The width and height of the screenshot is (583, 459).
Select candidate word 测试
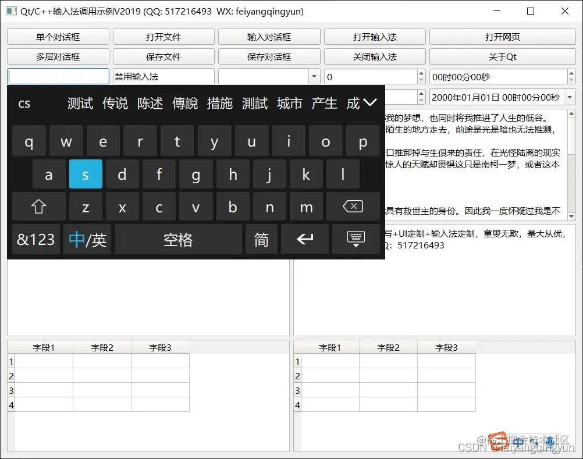click(80, 104)
